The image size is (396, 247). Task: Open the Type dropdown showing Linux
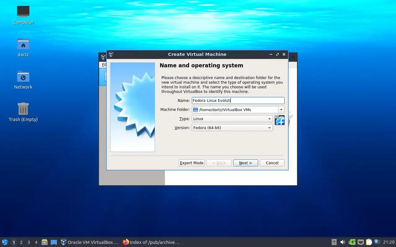tap(232, 119)
